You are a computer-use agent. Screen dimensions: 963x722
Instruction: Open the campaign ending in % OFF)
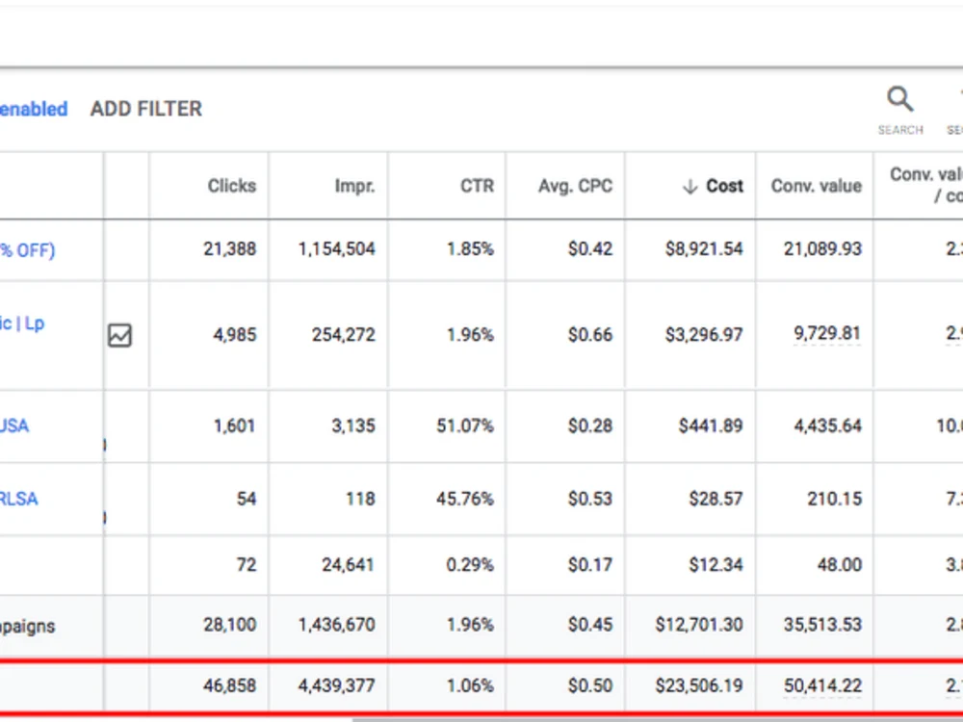point(27,250)
